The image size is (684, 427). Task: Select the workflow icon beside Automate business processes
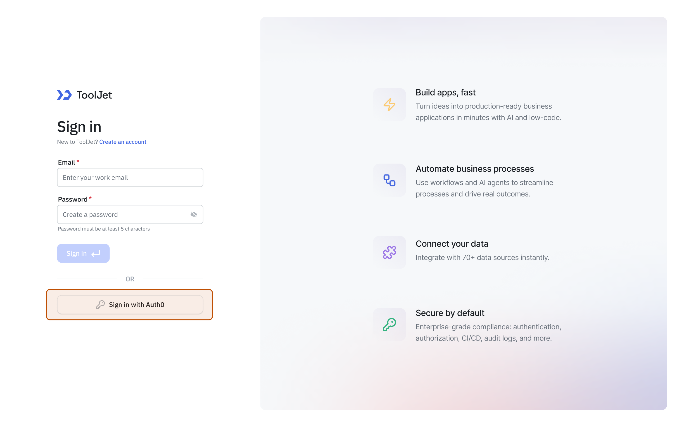pyautogui.click(x=389, y=180)
